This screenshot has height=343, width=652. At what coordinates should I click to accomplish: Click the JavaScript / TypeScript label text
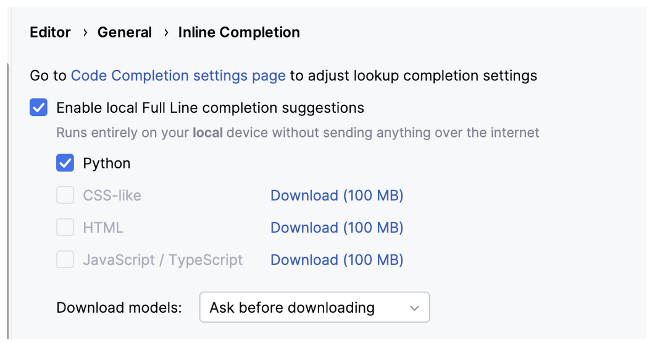click(162, 260)
